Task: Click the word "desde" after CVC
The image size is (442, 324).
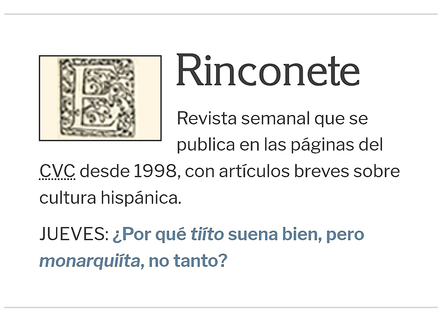Action: pos(104,171)
